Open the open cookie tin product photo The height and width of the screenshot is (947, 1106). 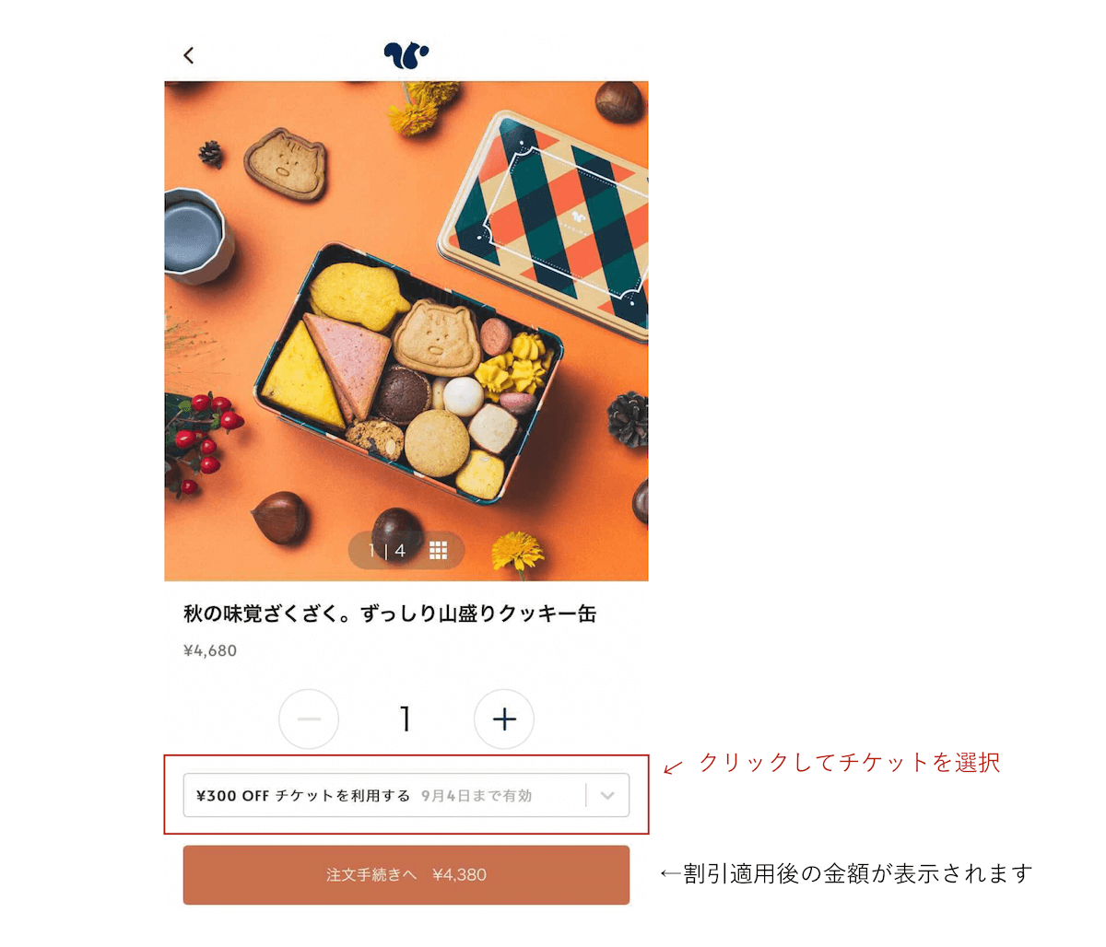406,373
